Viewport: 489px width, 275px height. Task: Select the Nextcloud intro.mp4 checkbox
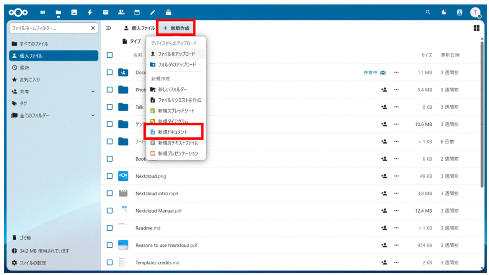(110, 193)
